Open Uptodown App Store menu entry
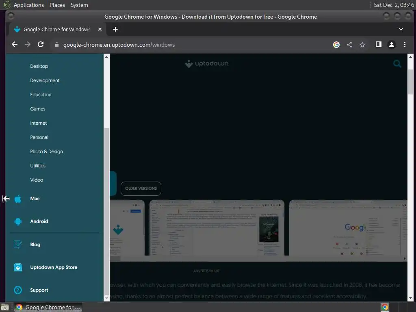The width and height of the screenshot is (416, 312). point(54,267)
